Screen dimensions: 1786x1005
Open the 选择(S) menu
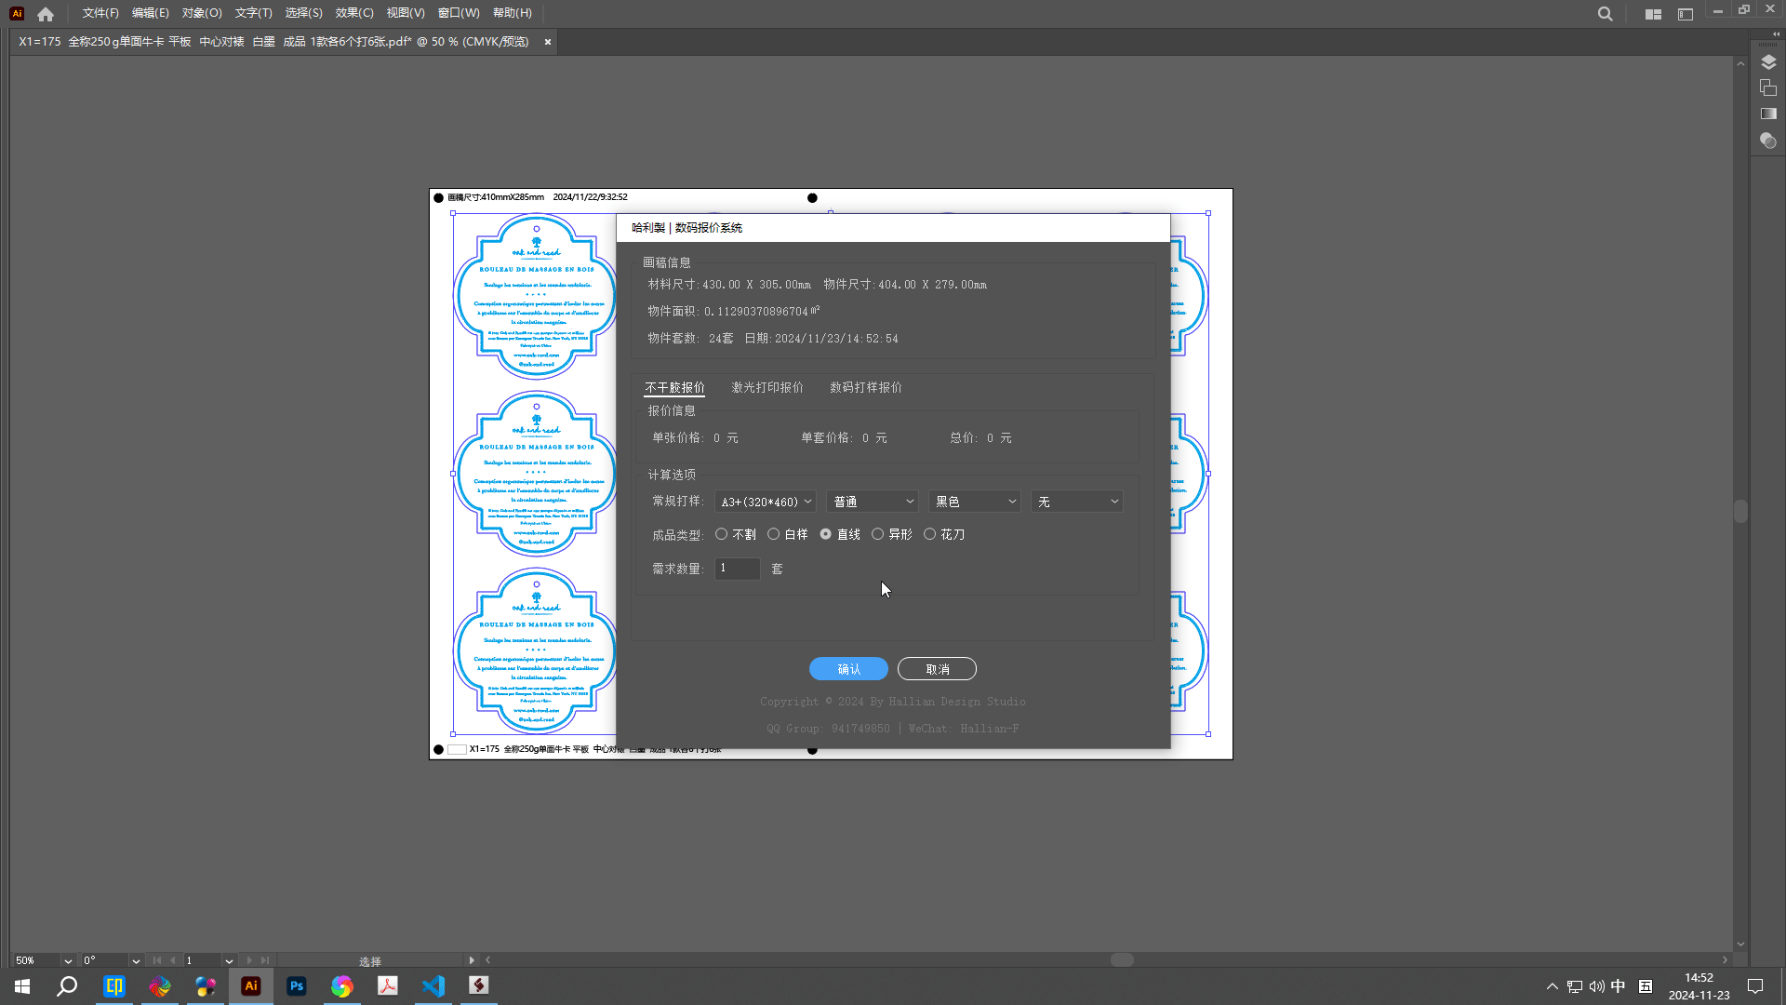click(303, 13)
